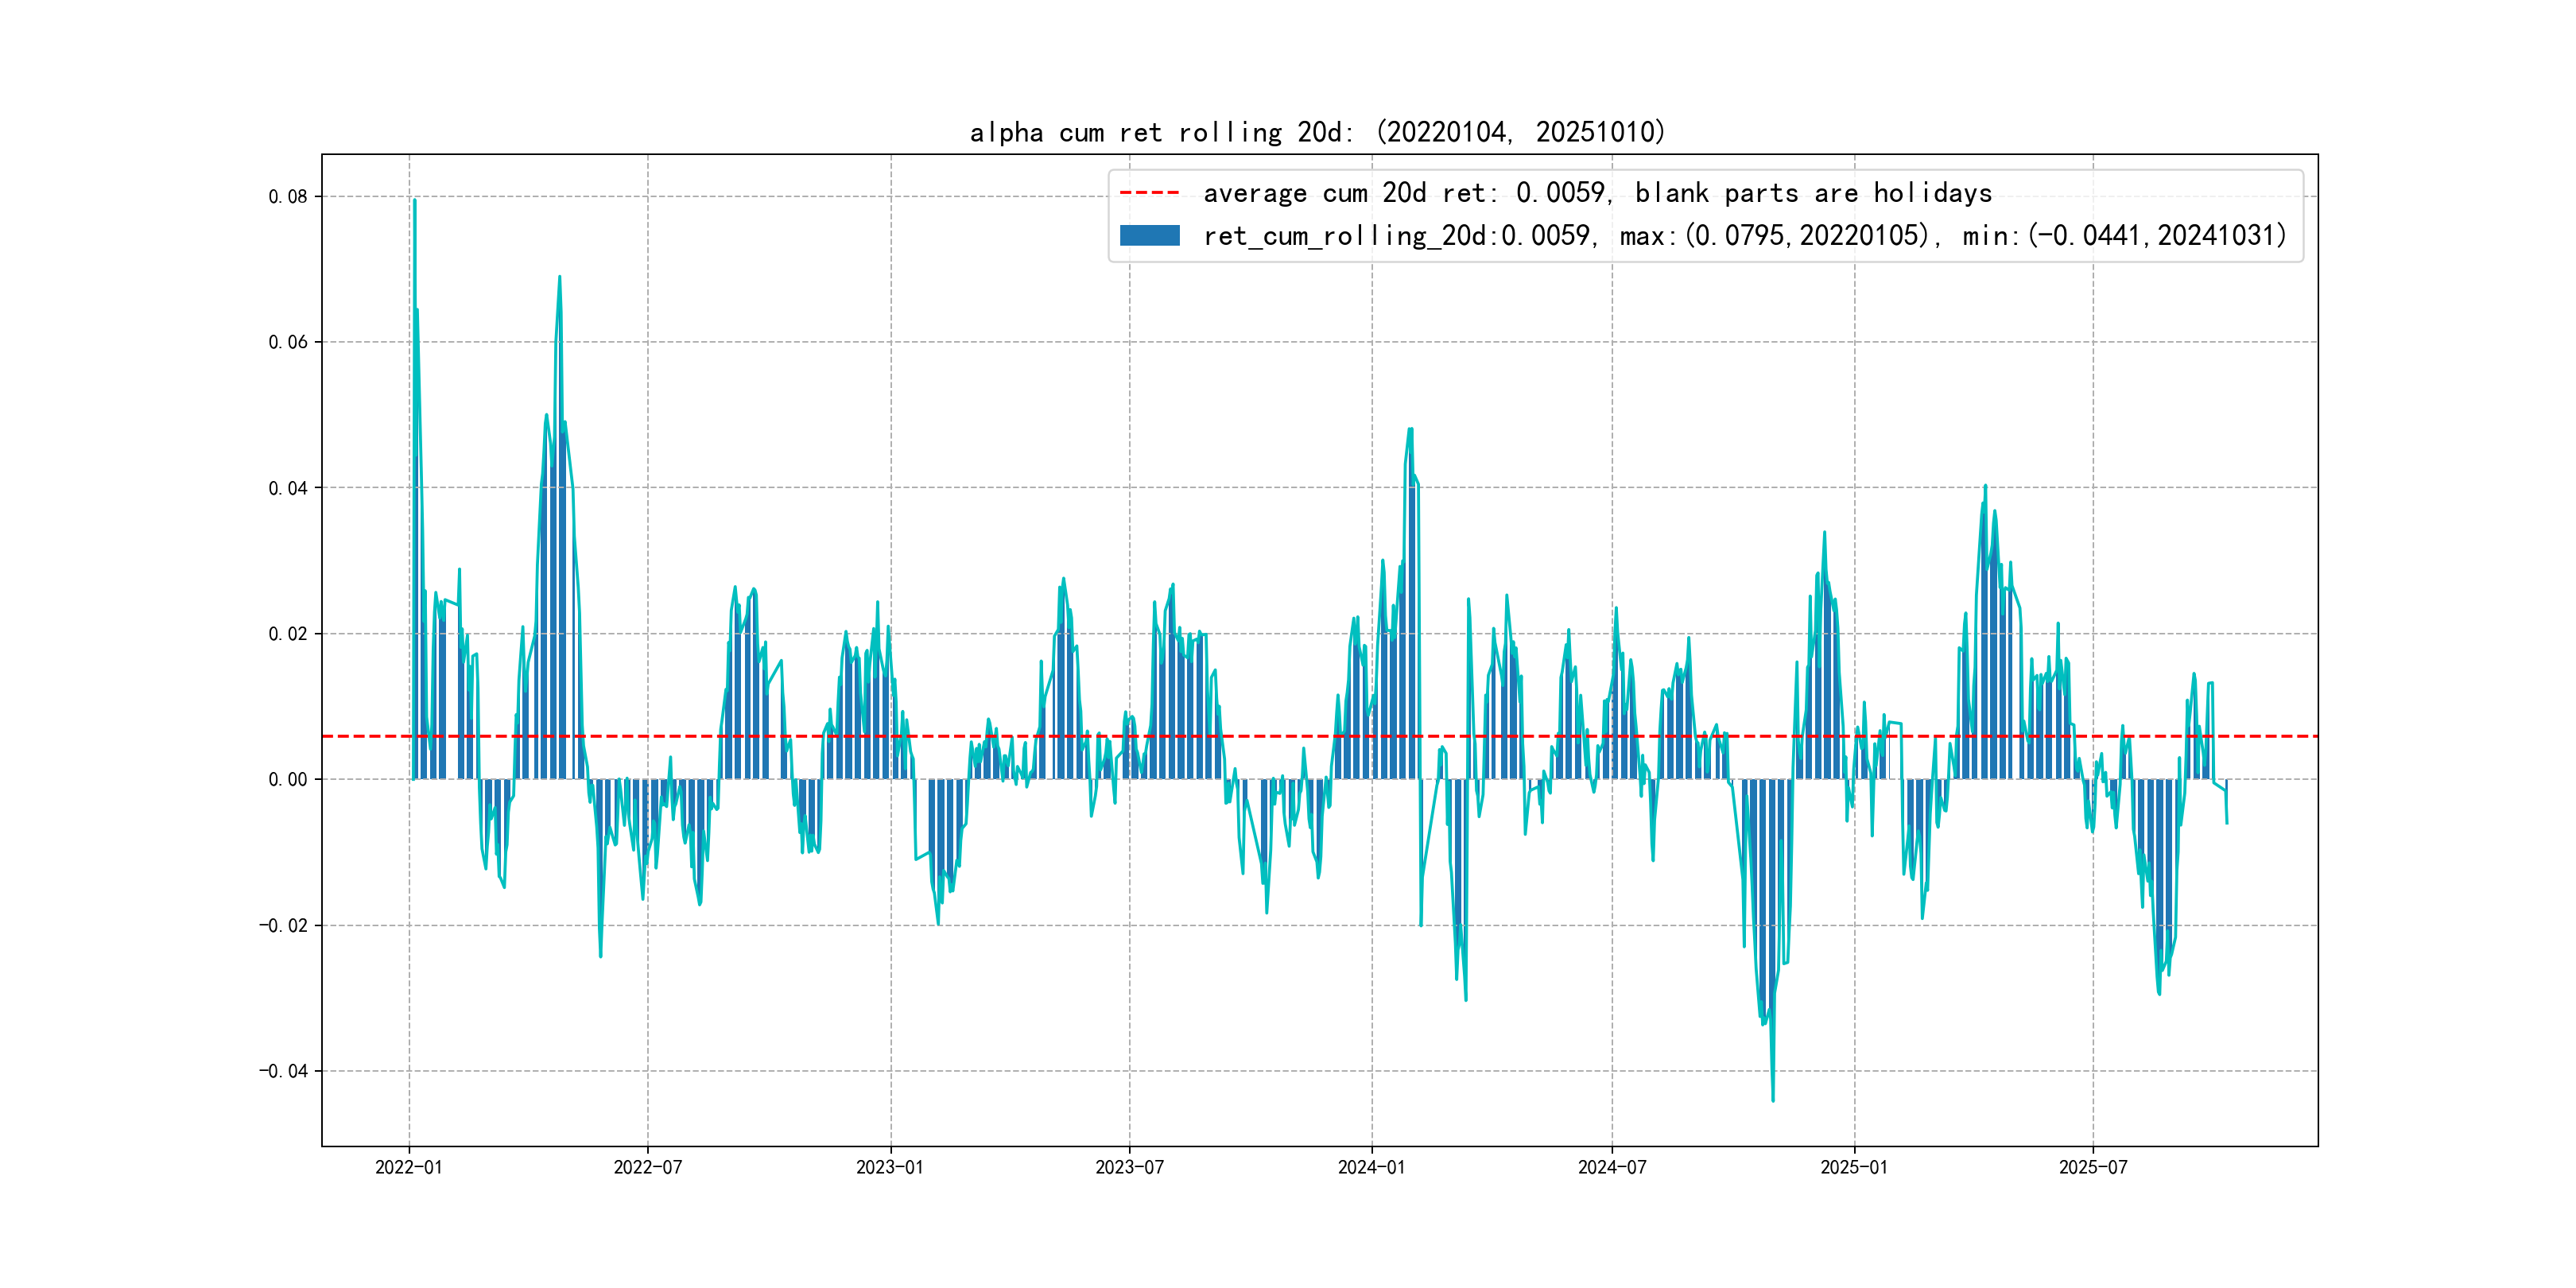Click the blue legend bar swatch
Viewport: 2576px width, 1288px height.
[1149, 235]
